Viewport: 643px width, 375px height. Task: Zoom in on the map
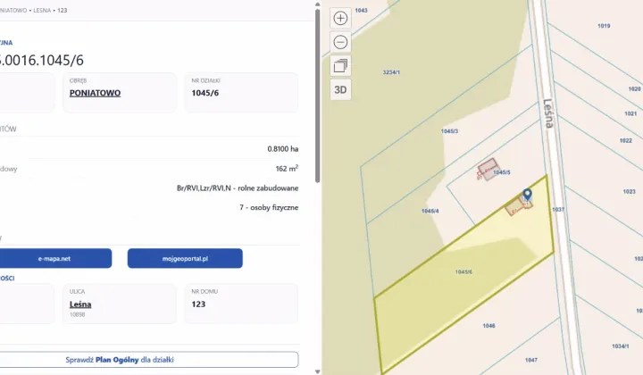[340, 19]
